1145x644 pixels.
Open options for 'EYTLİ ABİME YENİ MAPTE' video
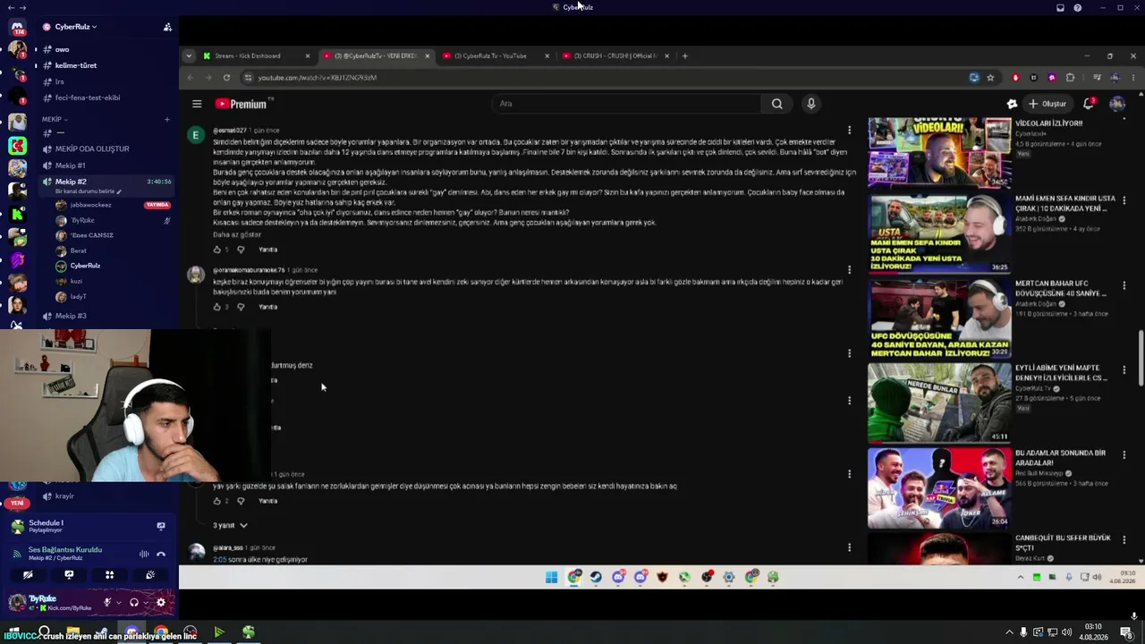[1124, 370]
